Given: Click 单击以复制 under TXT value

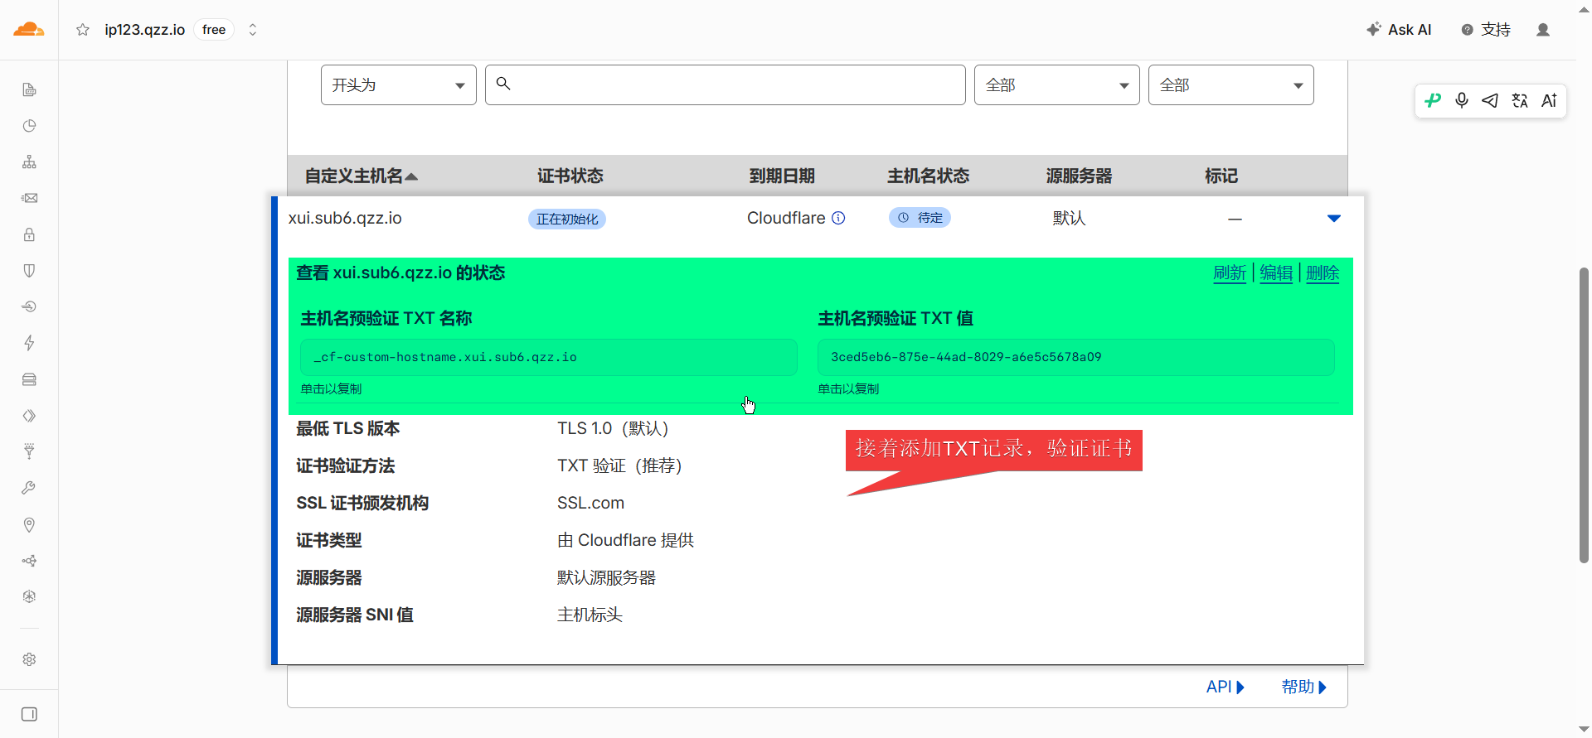Looking at the screenshot, I should click(x=848, y=388).
